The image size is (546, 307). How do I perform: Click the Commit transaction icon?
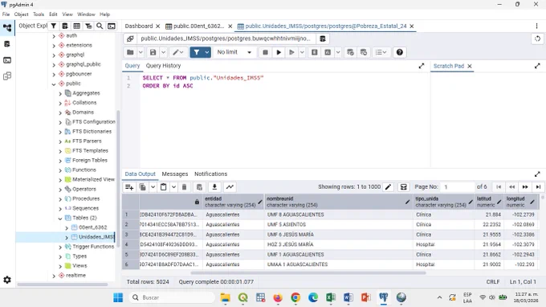(350, 52)
